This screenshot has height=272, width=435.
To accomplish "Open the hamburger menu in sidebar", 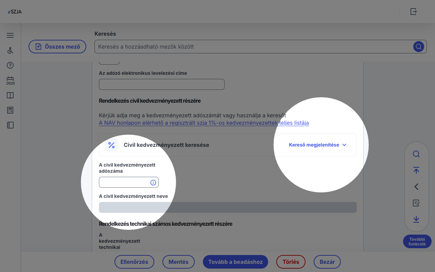I will (10, 35).
